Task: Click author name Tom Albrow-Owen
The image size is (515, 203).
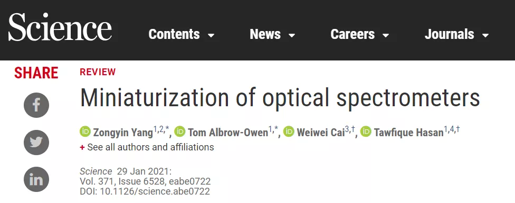Action: (x=228, y=133)
